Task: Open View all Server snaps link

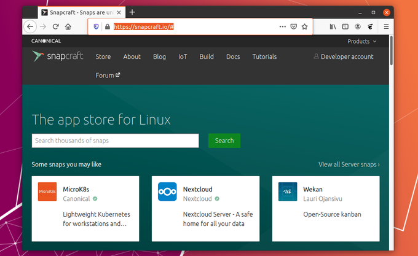Action: pos(349,165)
